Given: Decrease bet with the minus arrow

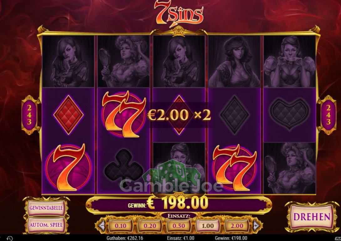Looking at the screenshot, I should click(x=101, y=226).
